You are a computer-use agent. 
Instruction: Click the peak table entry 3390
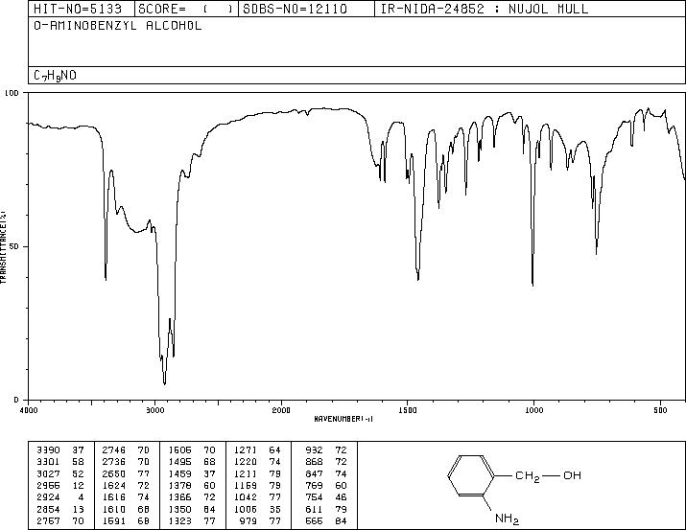point(48,450)
